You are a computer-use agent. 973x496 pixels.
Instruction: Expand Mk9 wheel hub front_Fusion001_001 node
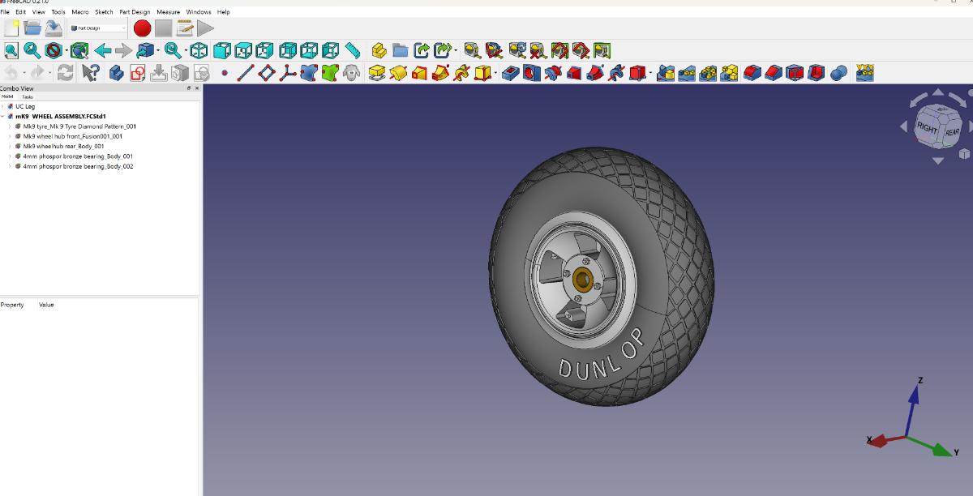coord(10,136)
